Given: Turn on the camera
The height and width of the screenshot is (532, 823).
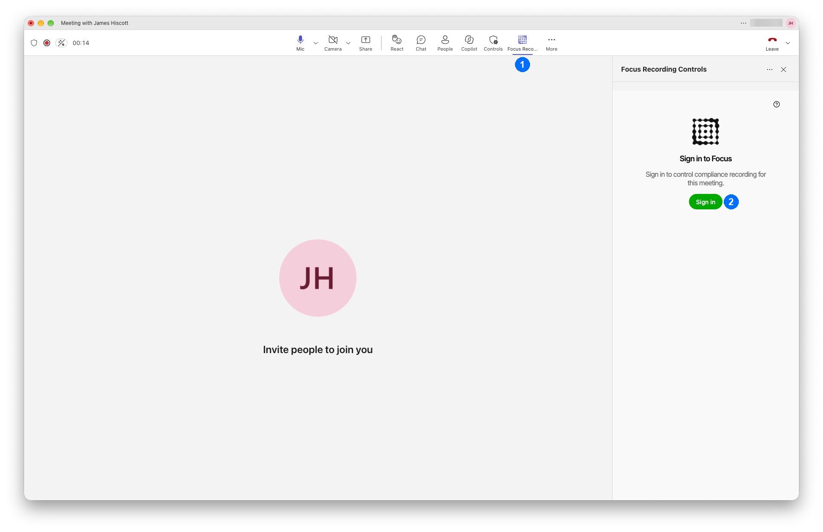Looking at the screenshot, I should click(333, 43).
